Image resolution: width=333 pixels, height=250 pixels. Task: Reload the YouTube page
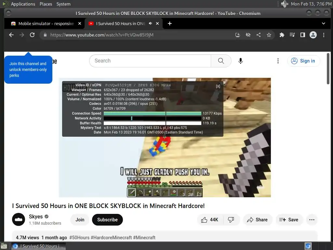pos(32,35)
